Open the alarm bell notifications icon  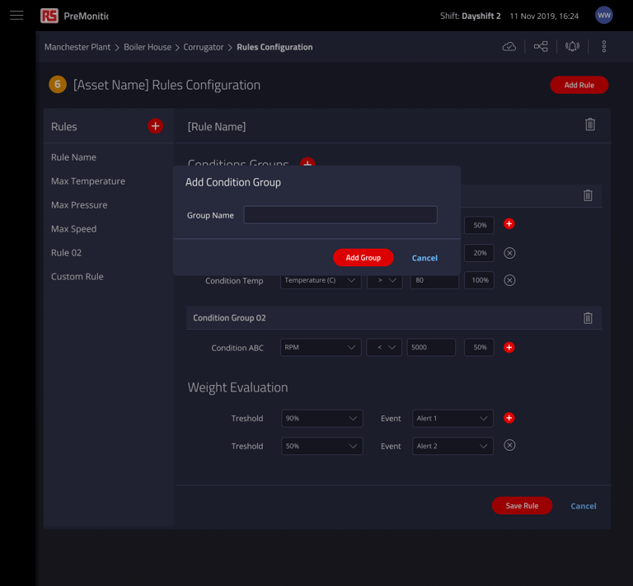tap(572, 47)
